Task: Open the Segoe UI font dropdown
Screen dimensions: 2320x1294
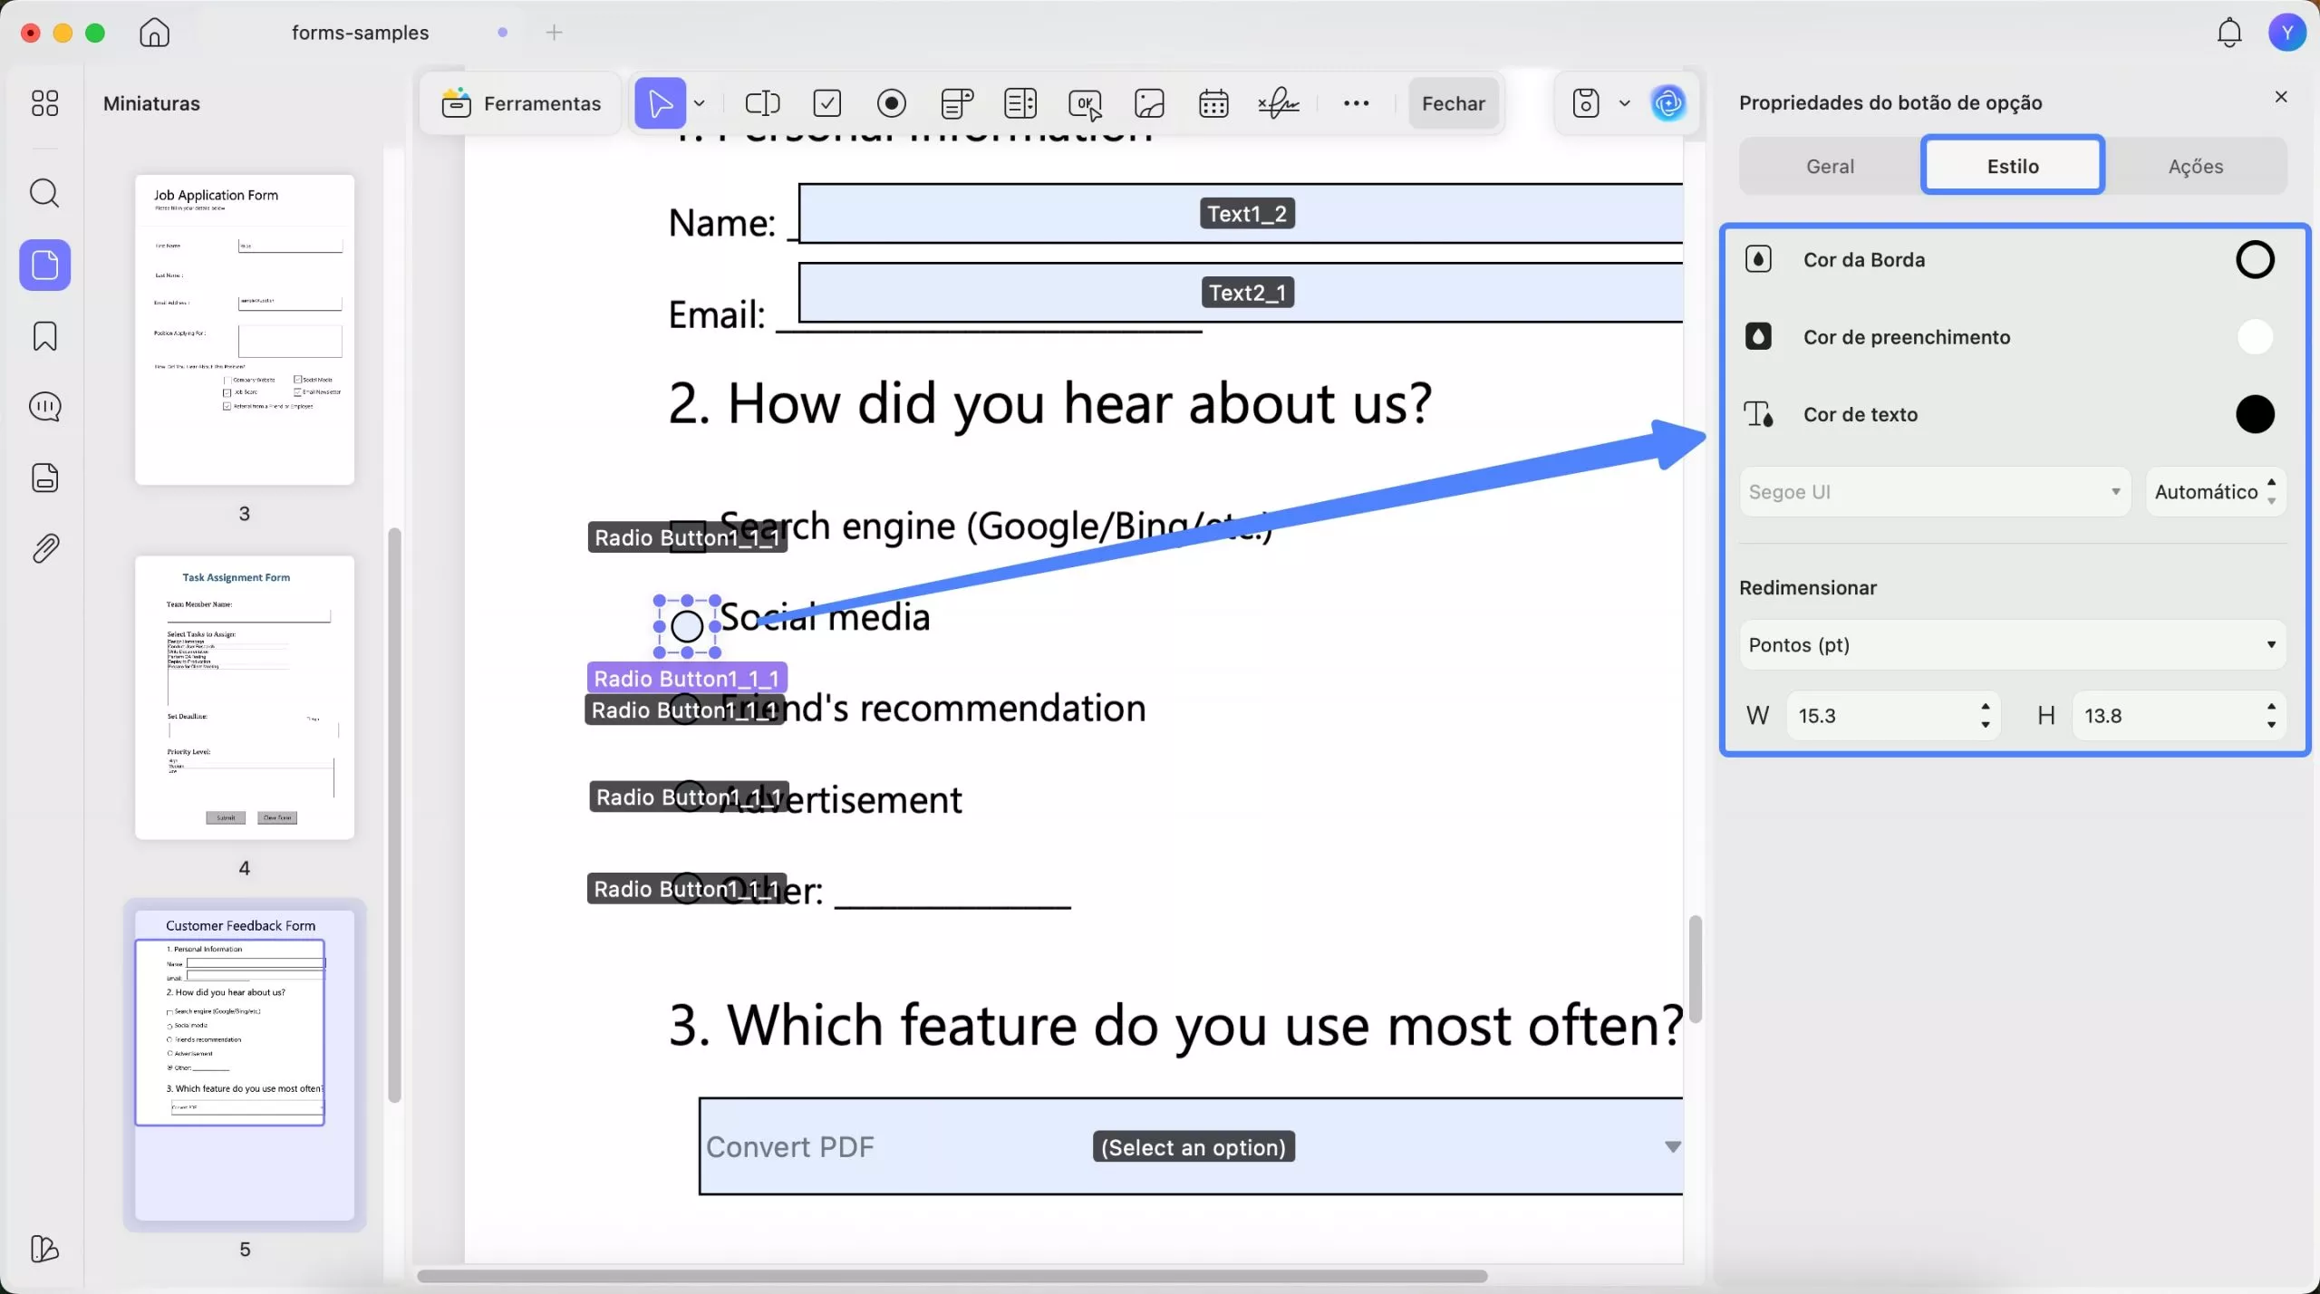Action: click(x=1935, y=492)
